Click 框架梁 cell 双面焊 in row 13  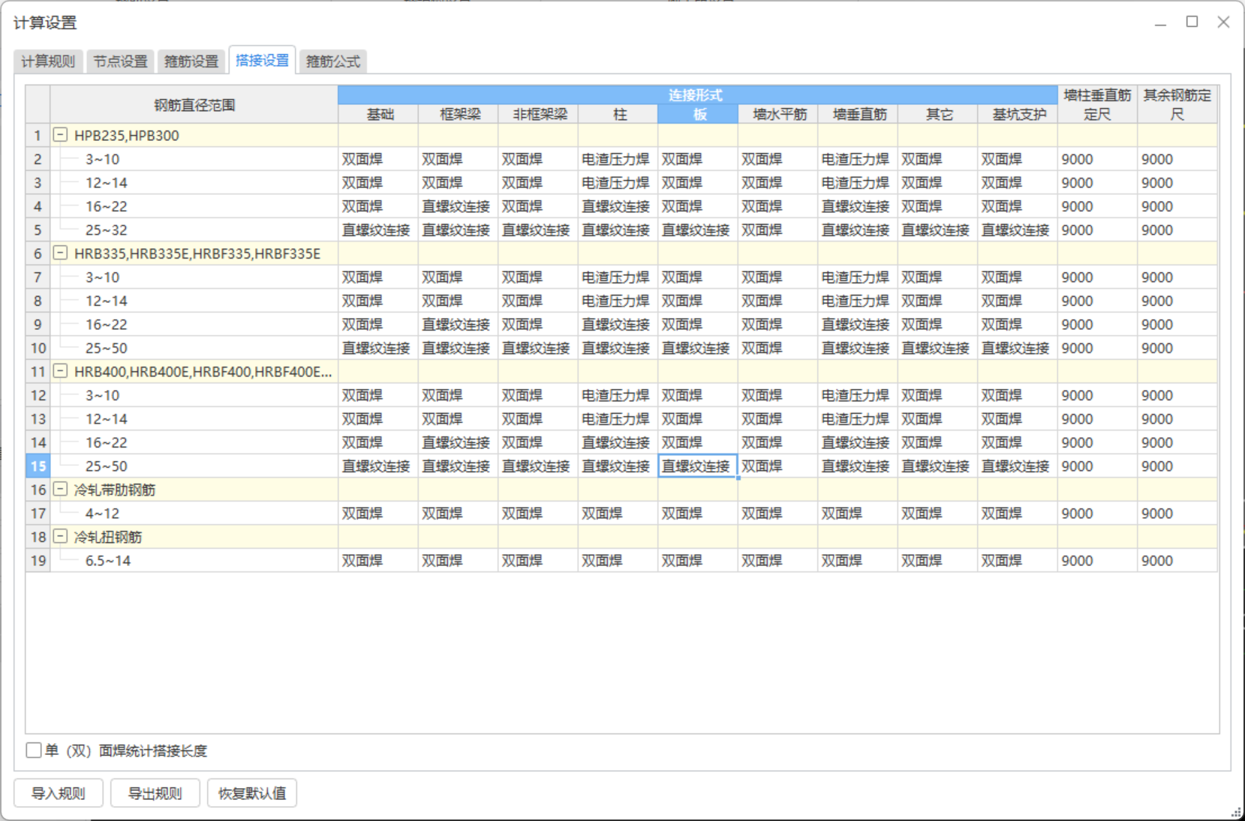coord(459,418)
